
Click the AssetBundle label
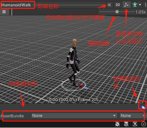12,116
